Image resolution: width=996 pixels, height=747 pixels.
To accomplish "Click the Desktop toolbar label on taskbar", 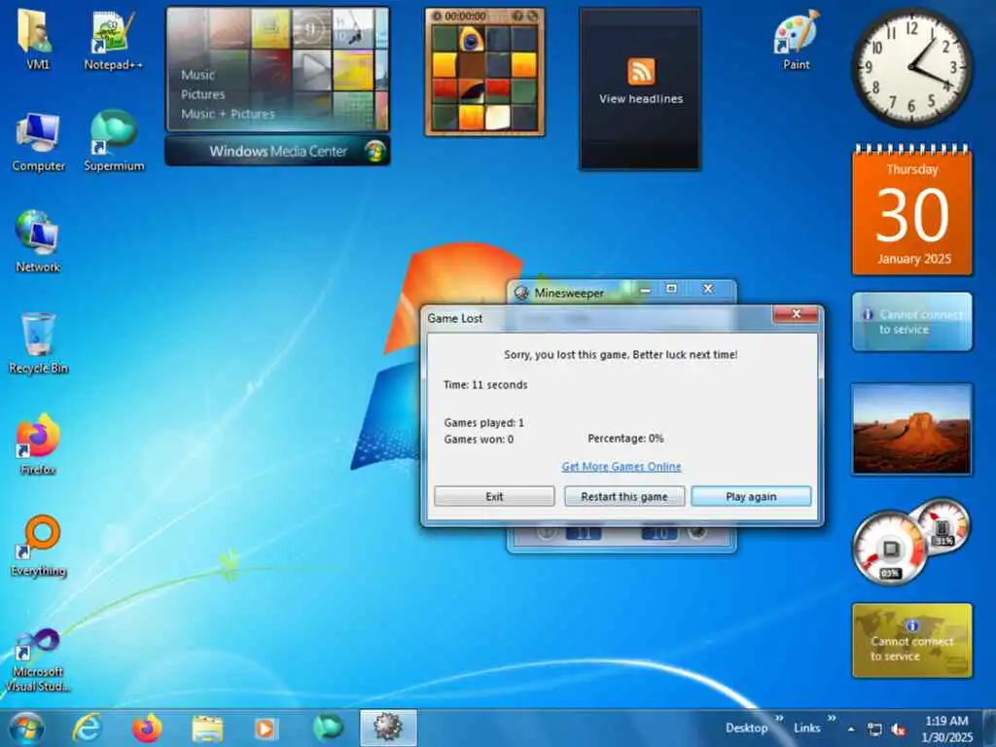I will [x=746, y=728].
